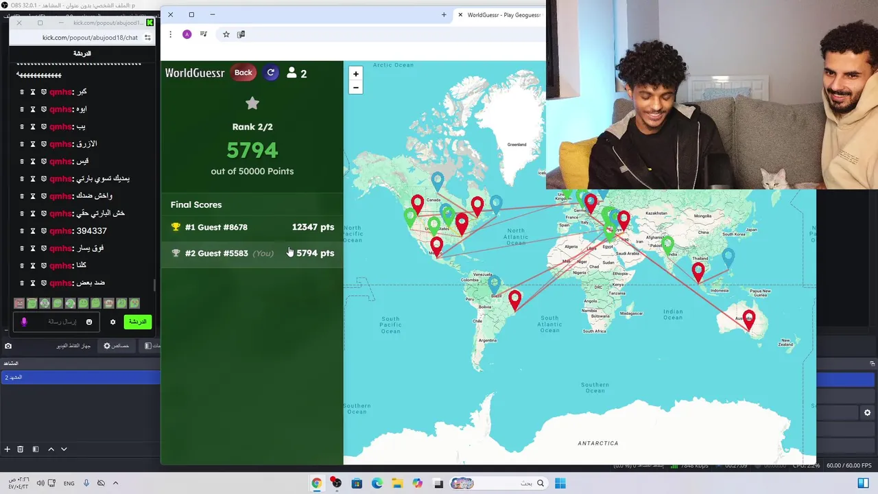Click the Windows Start button
This screenshot has width=878, height=494.
coord(560,483)
